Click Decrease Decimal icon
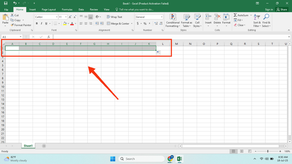This screenshot has width=292, height=164. pos(161,23)
